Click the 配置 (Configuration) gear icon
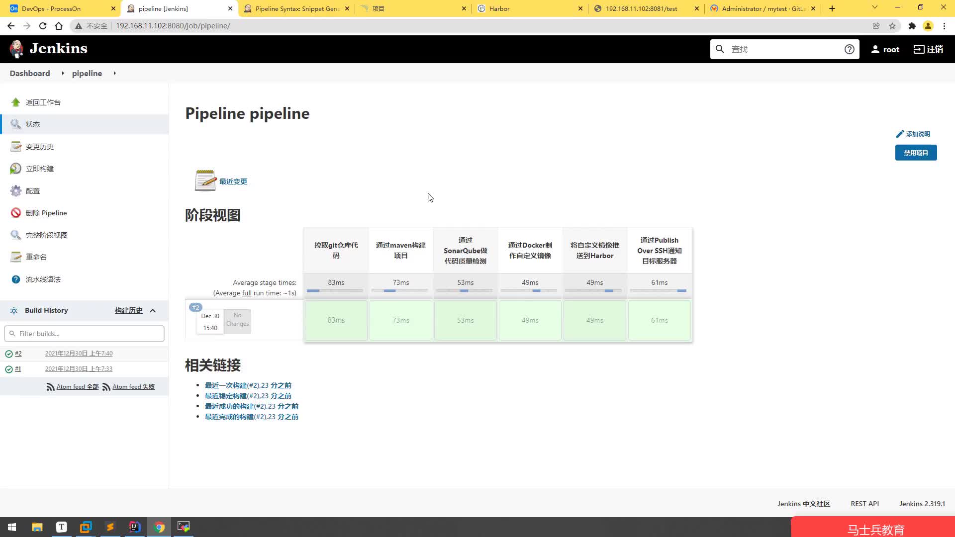Screen dimensions: 955x537 point(16,190)
